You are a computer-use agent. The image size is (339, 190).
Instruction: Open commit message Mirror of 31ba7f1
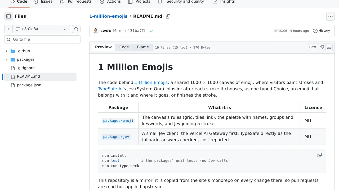[129, 31]
